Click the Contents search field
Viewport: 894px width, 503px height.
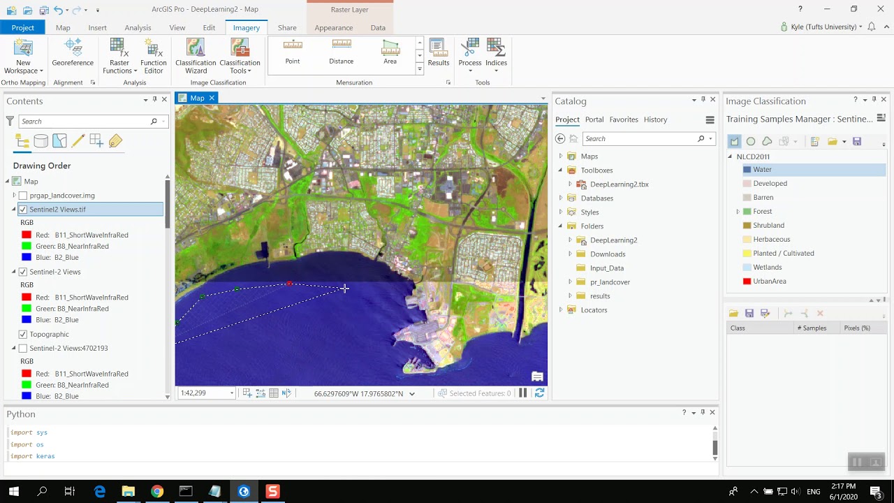point(84,122)
